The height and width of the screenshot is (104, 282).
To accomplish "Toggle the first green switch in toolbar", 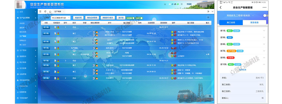I will (131, 18).
